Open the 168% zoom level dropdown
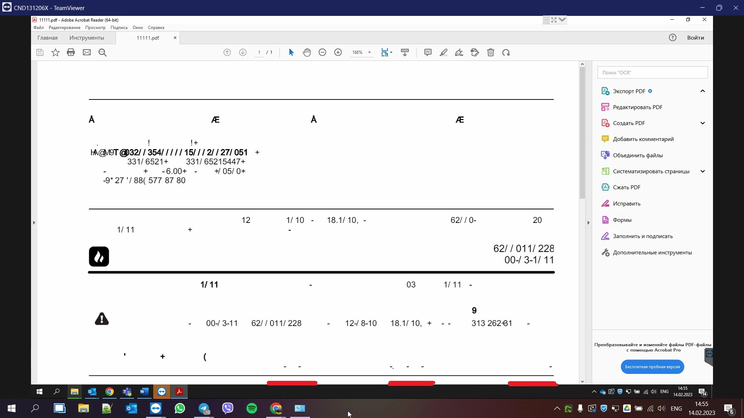 pos(369,52)
